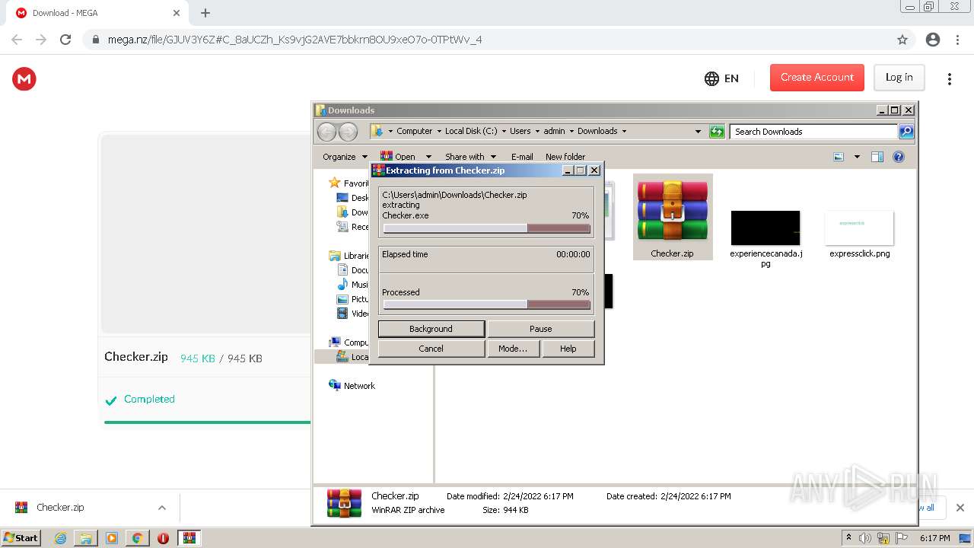Bookmark this page with the star icon
Viewport: 974px width, 548px height.
902,40
